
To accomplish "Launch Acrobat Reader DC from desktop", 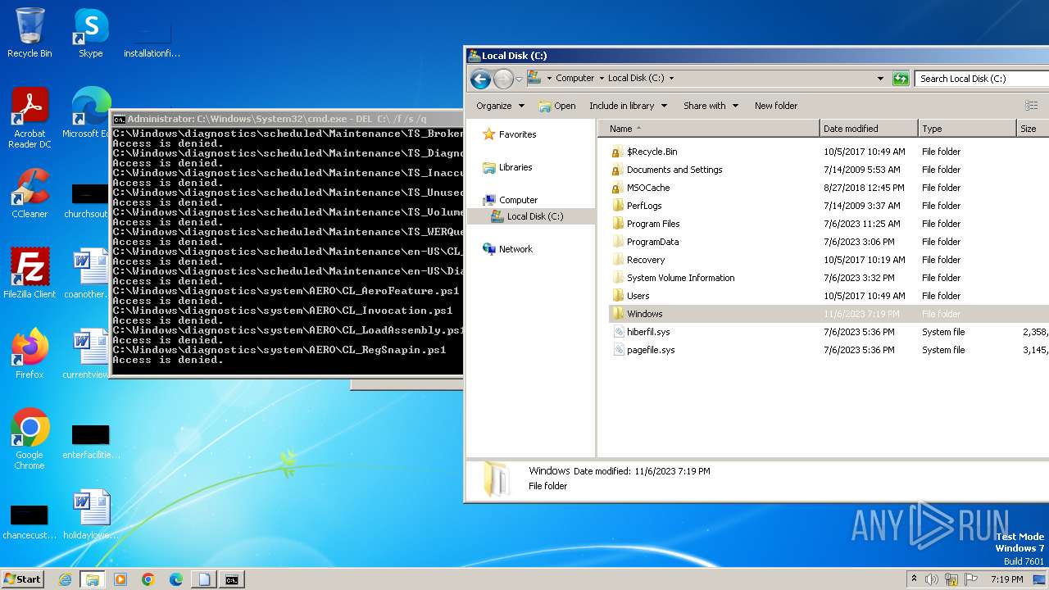I will coord(30,119).
